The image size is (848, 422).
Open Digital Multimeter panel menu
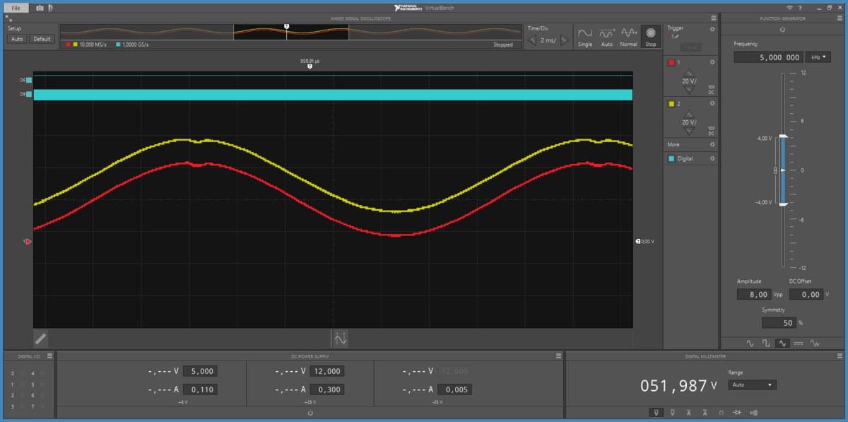point(840,356)
